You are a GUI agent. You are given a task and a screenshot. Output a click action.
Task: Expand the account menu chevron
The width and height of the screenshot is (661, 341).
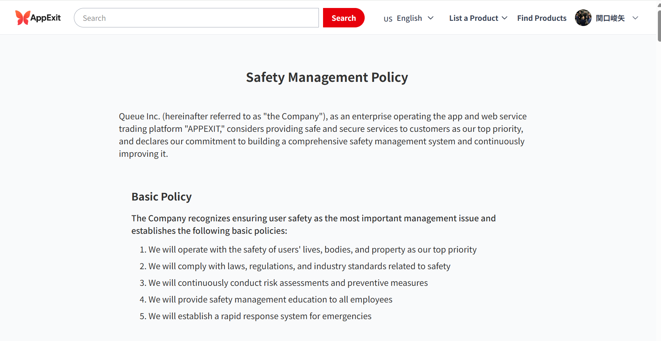pos(635,18)
